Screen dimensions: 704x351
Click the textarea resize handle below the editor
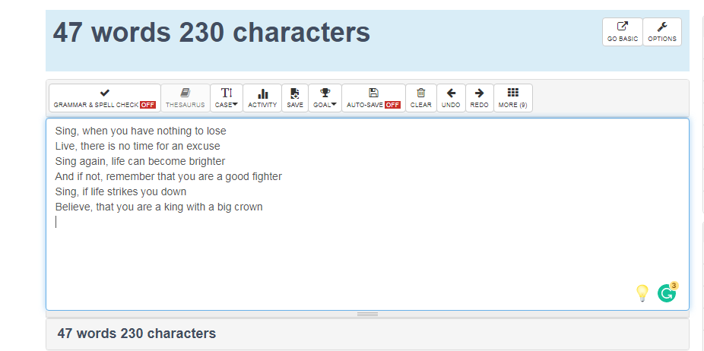(367, 315)
